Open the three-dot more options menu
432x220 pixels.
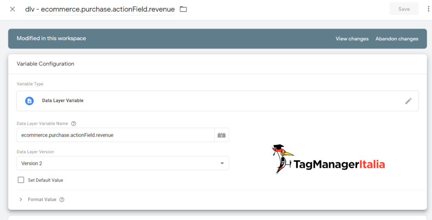[429, 9]
